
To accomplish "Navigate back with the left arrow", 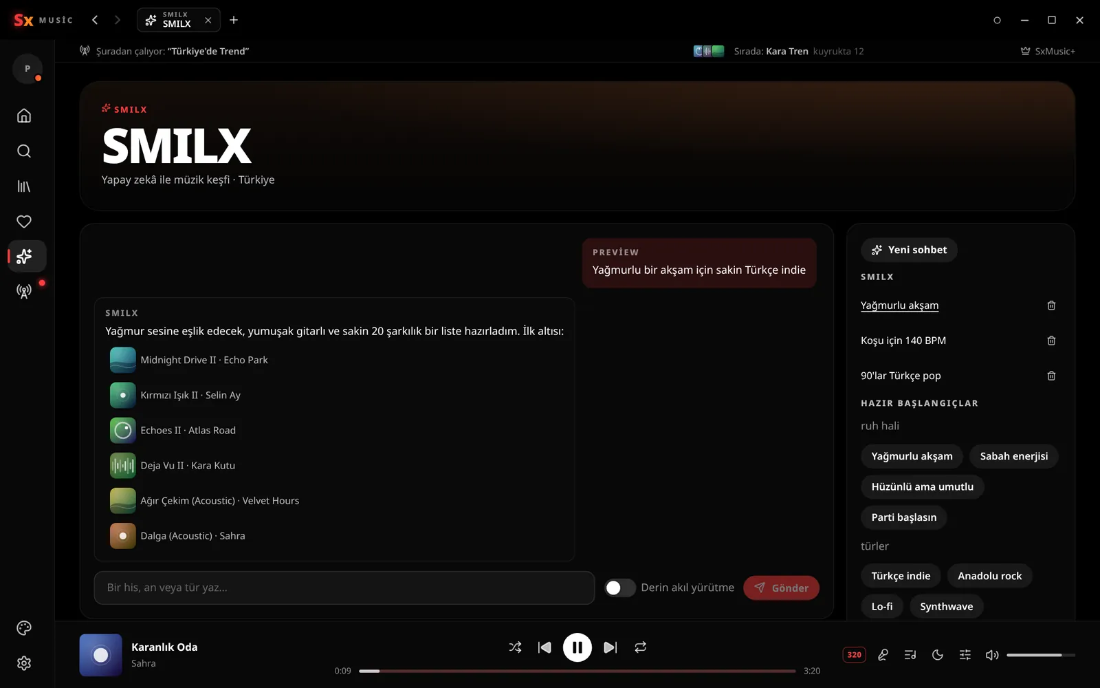I will [x=95, y=20].
